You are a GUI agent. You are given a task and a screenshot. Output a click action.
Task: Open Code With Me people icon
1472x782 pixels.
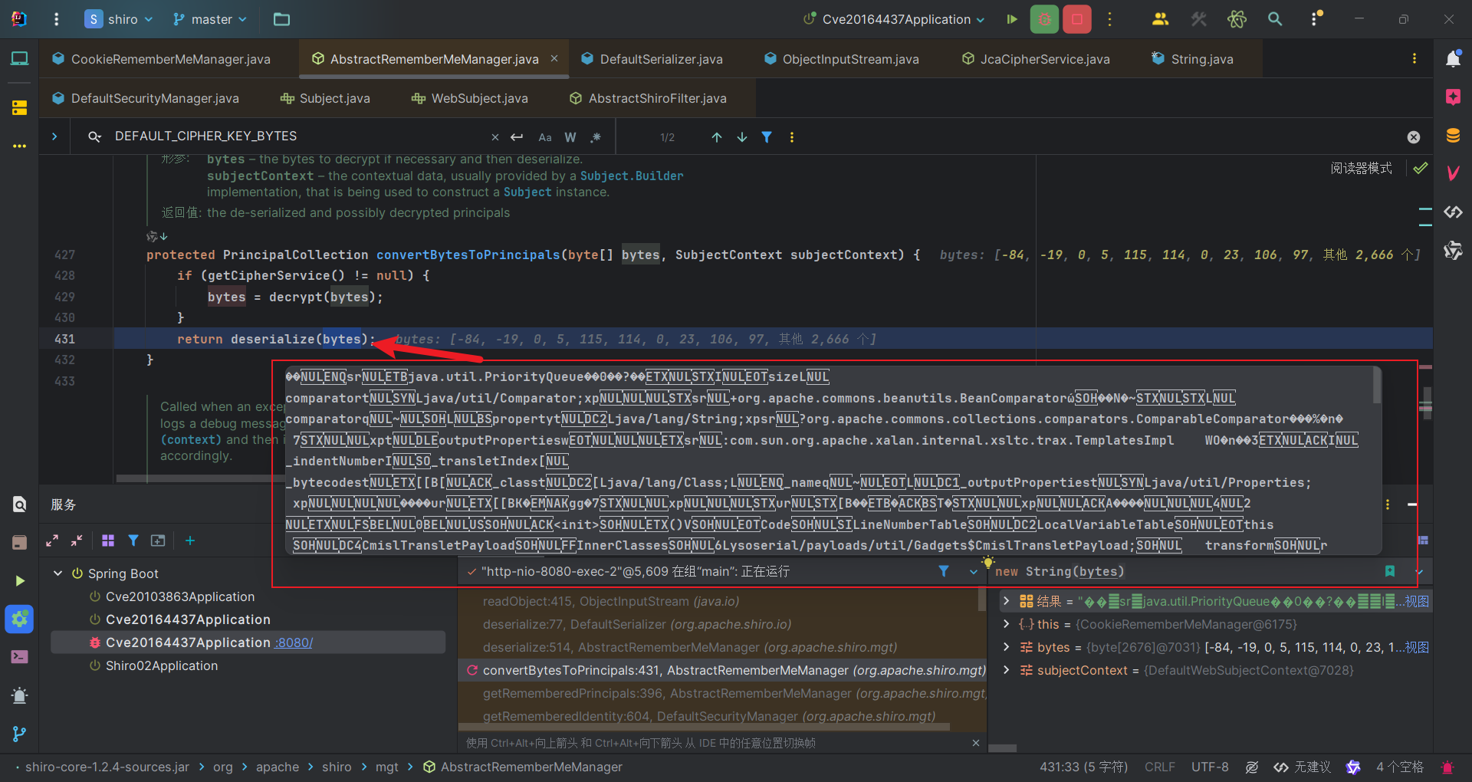point(1160,19)
